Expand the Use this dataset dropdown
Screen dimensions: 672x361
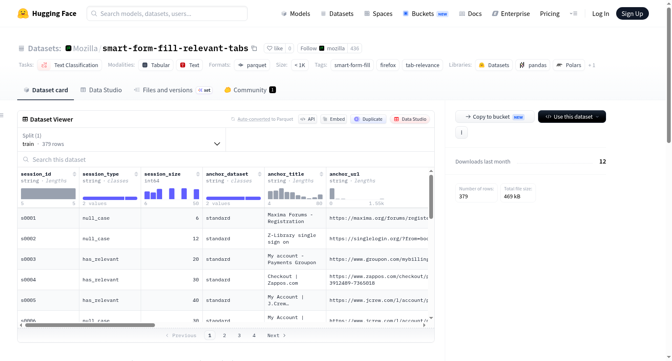572,117
